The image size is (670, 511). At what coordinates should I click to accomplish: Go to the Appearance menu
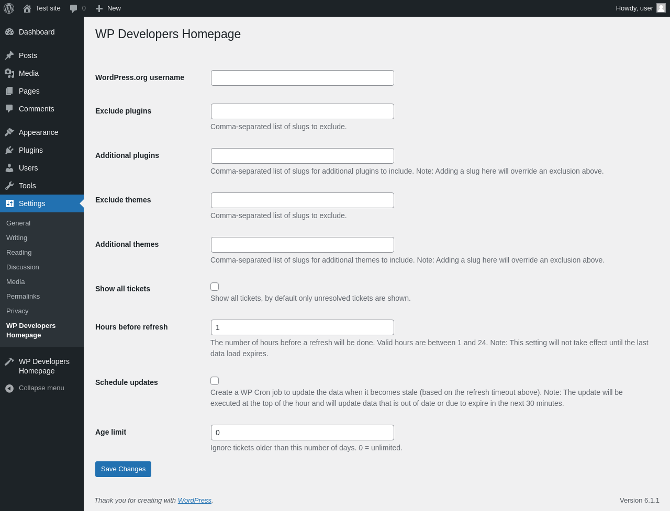pyautogui.click(x=42, y=132)
